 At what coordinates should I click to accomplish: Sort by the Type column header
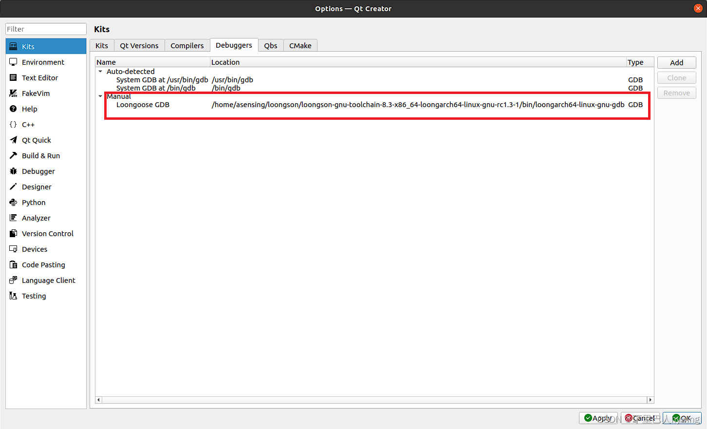point(640,62)
